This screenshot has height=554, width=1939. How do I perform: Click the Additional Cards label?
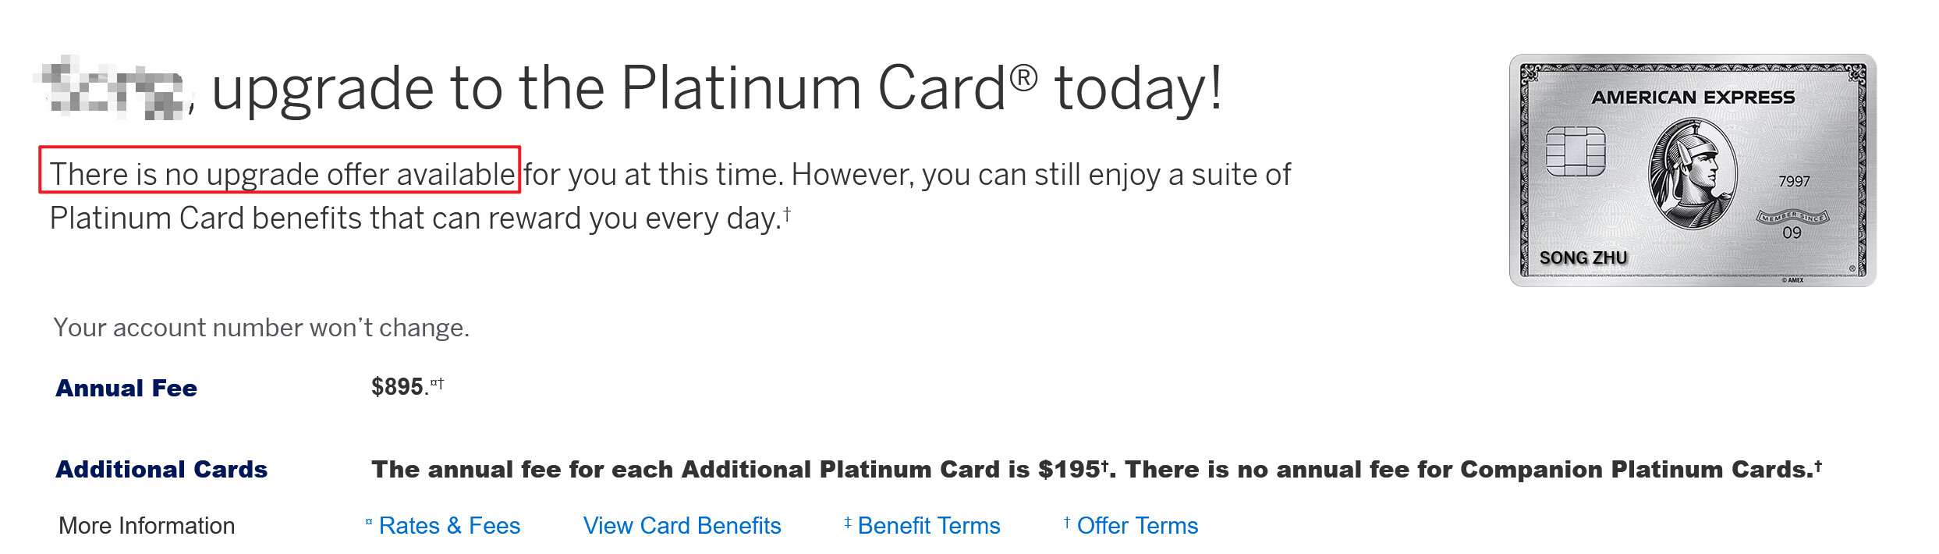pos(161,469)
